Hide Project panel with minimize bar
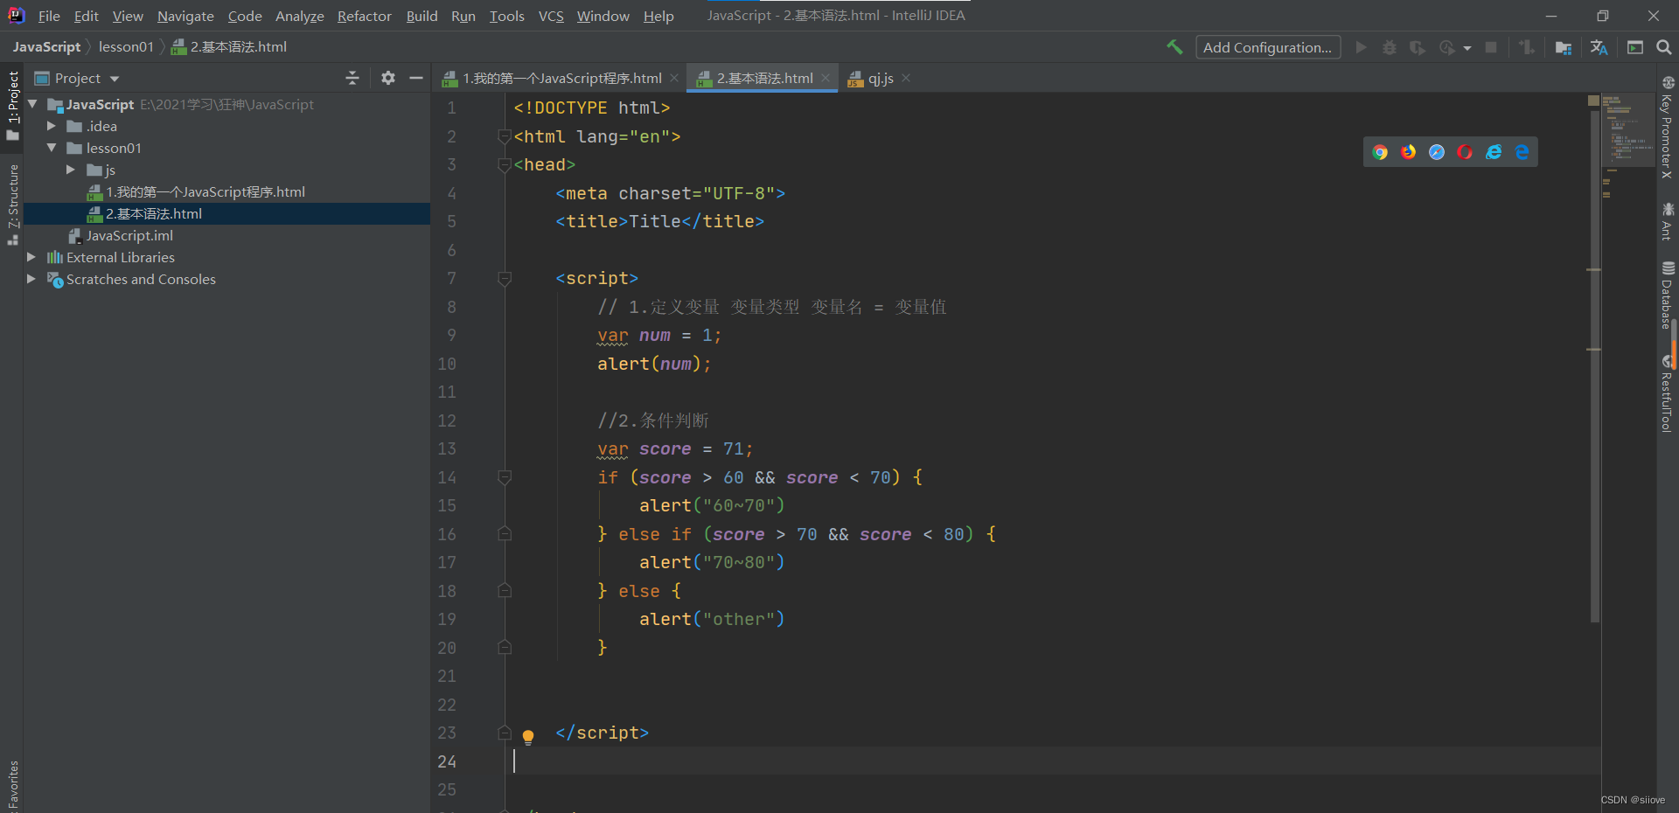Viewport: 1679px width, 813px height. [x=417, y=78]
